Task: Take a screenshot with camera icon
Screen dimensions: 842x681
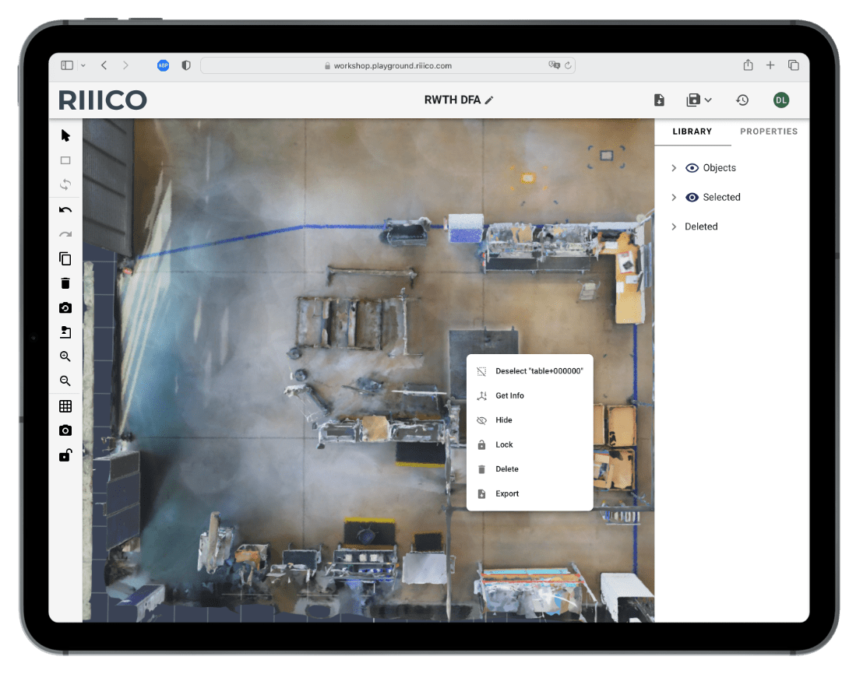Action: pyautogui.click(x=65, y=430)
